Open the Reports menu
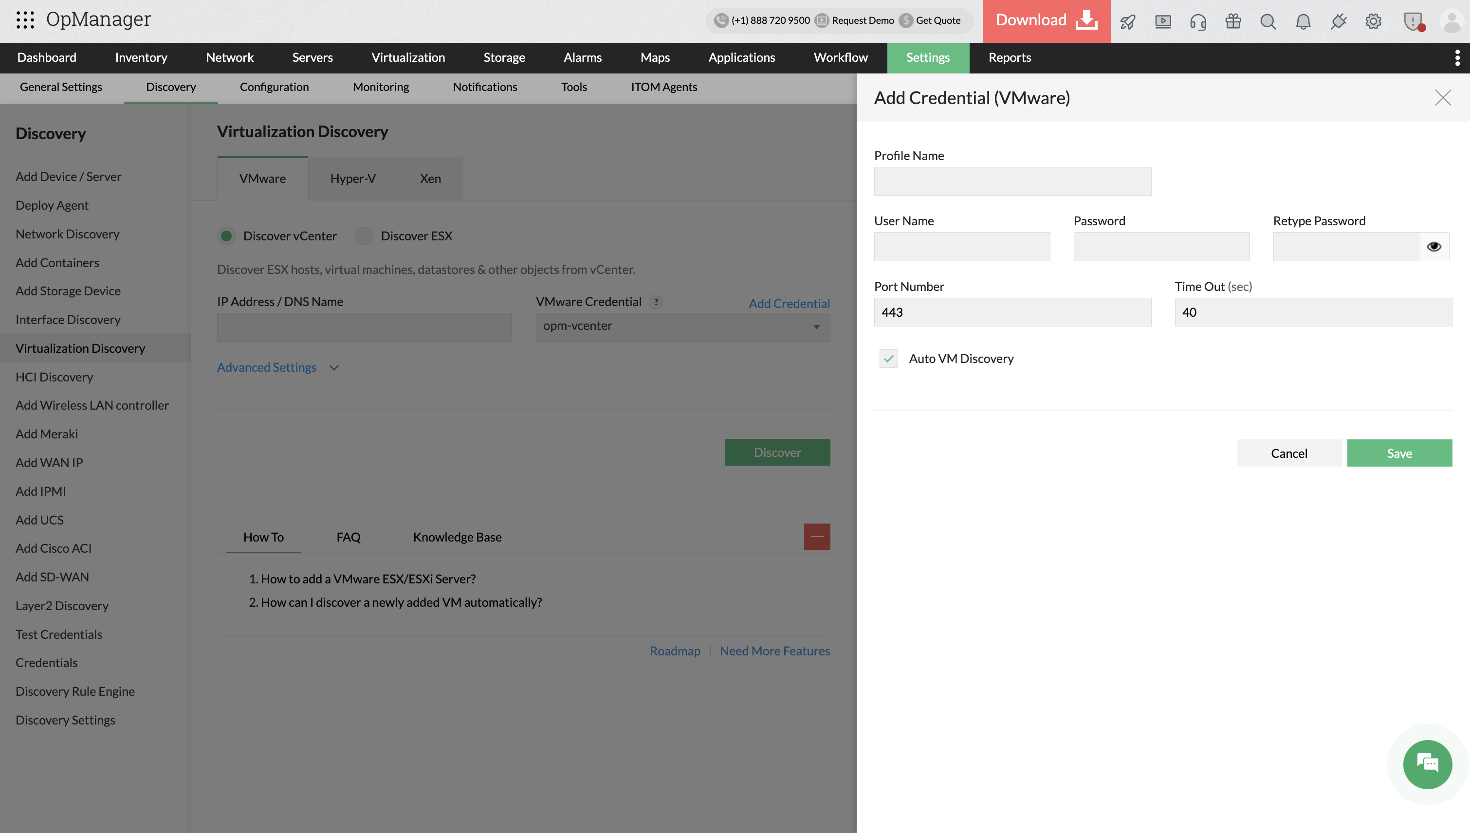Screen dimensions: 1470x833 click(x=1010, y=58)
